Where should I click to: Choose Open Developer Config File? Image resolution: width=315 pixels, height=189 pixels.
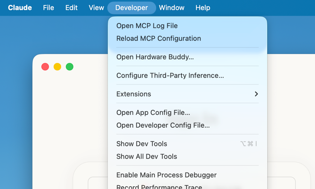[x=163, y=125]
